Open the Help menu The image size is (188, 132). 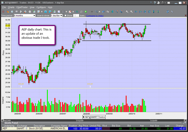[x=50, y=7]
